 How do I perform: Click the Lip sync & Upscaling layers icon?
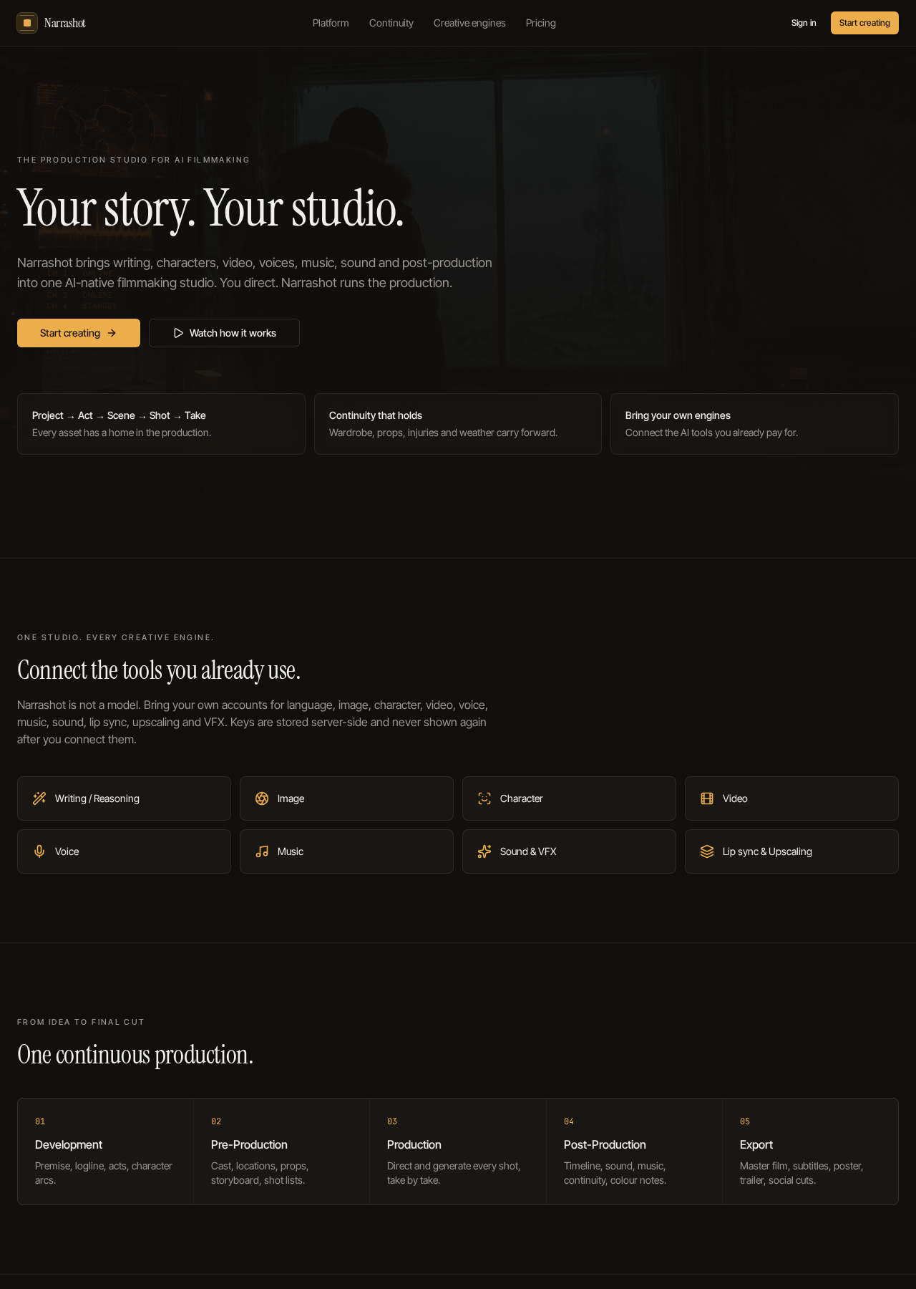coord(707,851)
